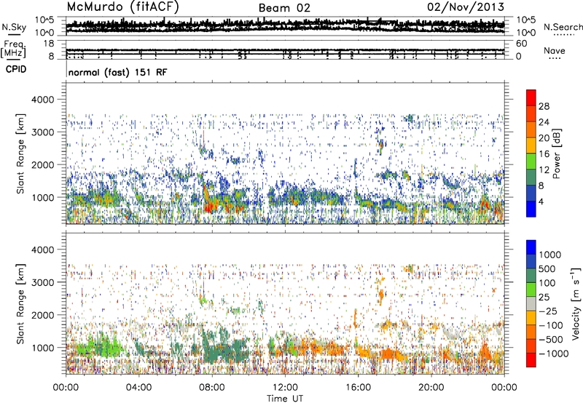Pick the orange 20–24 dB Power segment
This screenshot has width=583, height=403.
pyautogui.click(x=531, y=130)
